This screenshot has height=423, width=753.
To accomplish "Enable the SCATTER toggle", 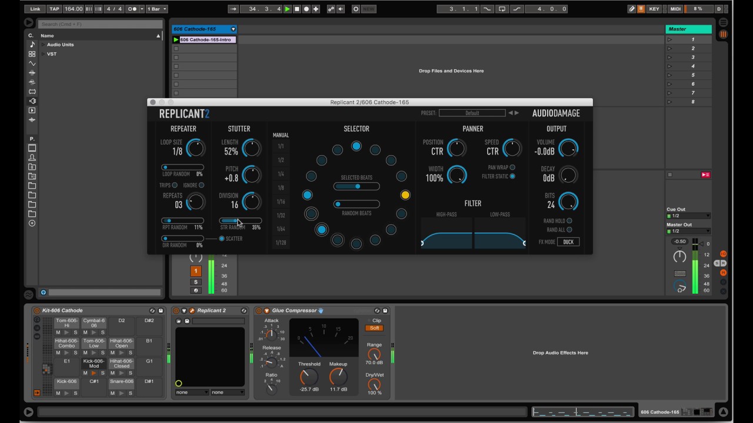I will (x=222, y=239).
